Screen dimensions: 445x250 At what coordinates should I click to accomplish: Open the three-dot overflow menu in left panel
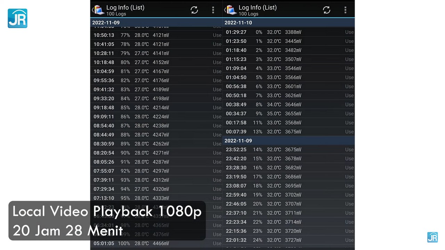(x=213, y=10)
